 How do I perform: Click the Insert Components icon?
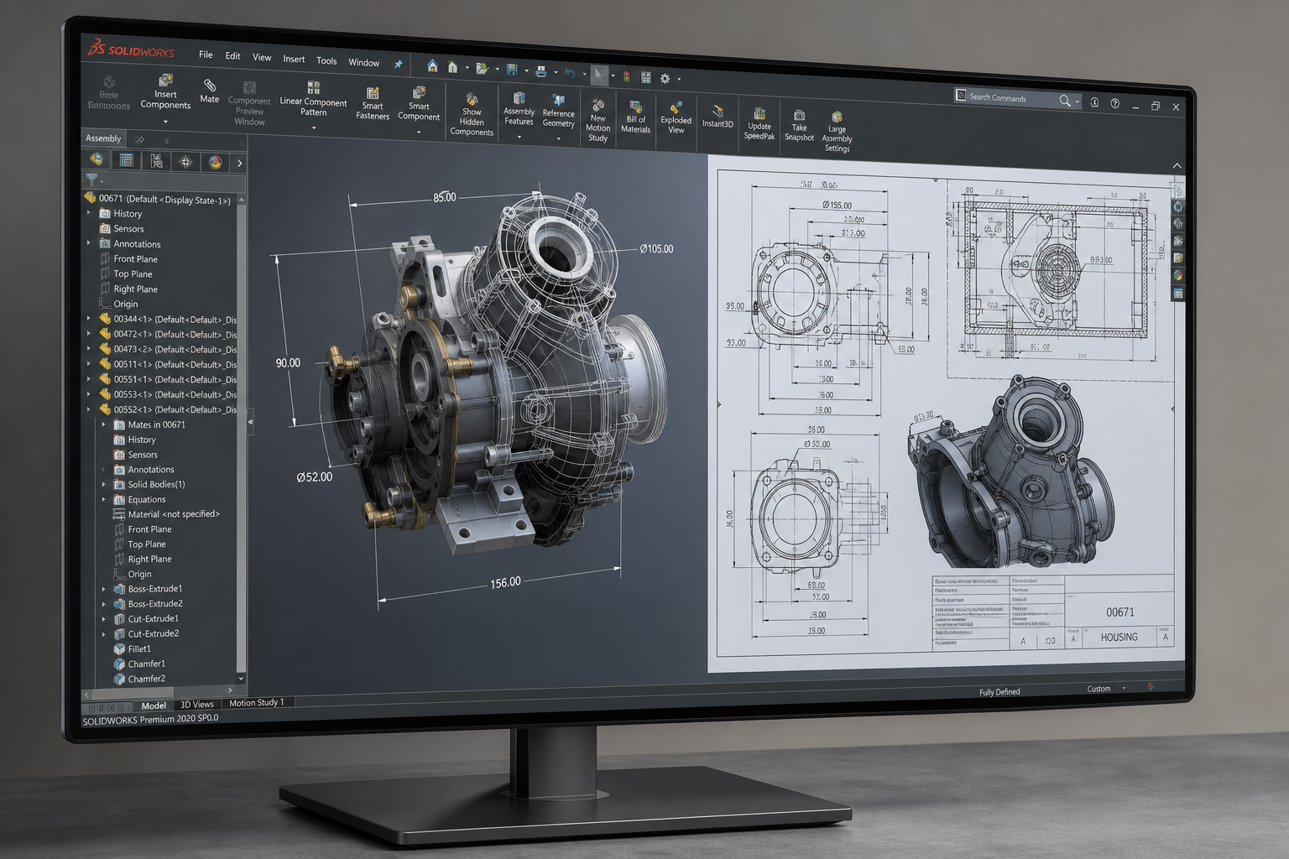(165, 81)
